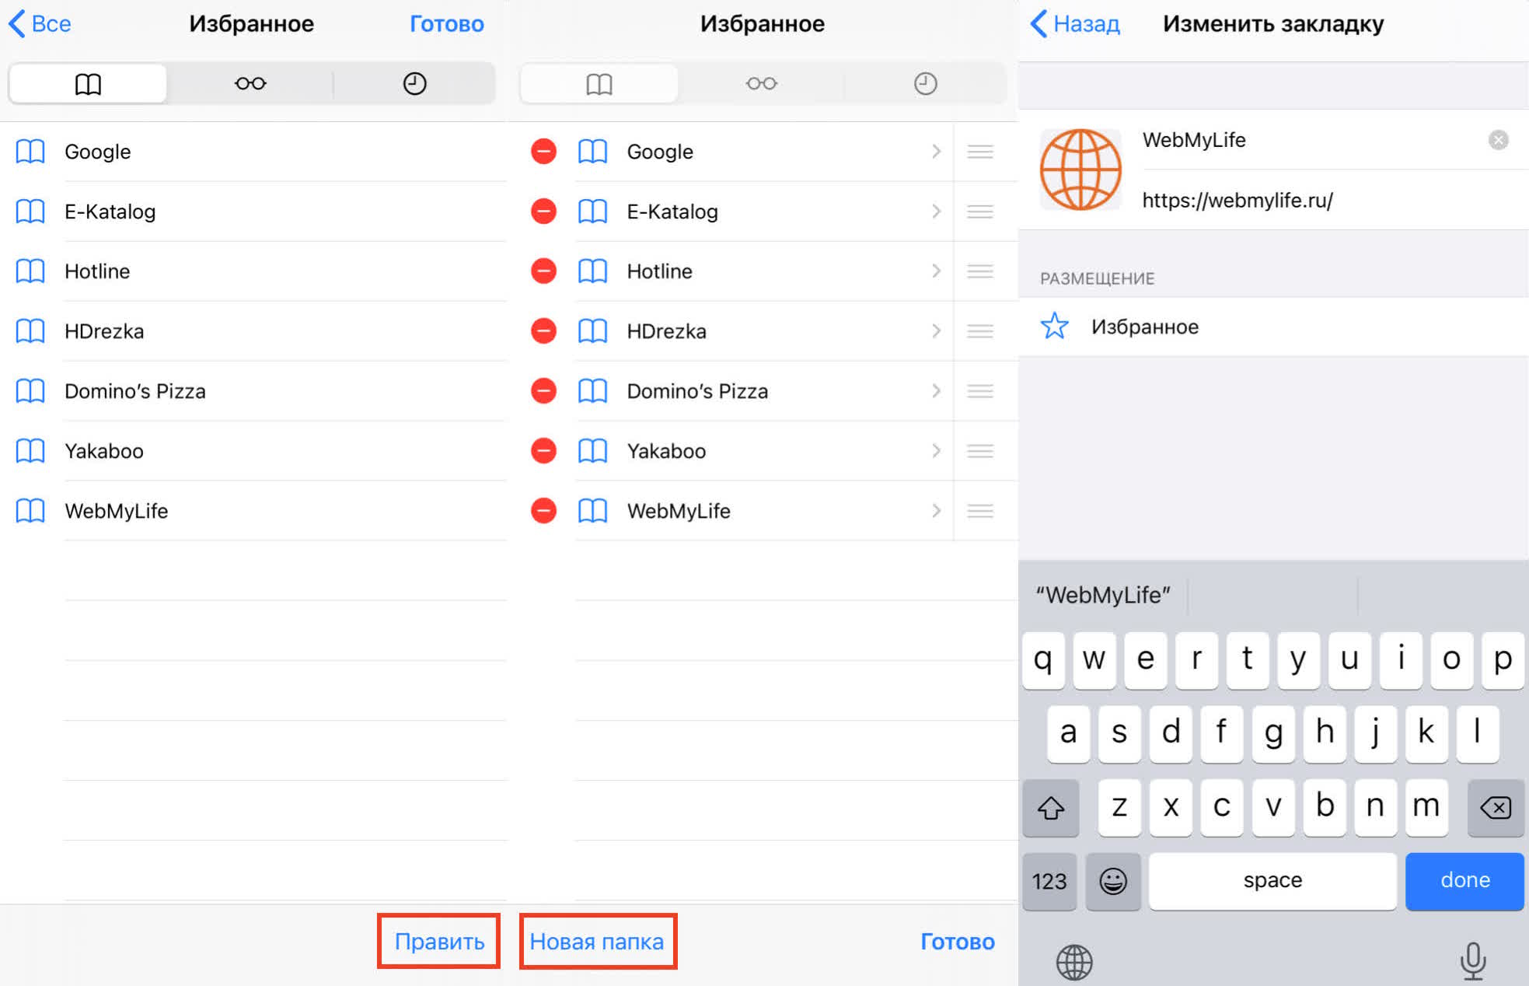Switch to numeric keyboard with 123 key
Image resolution: width=1529 pixels, height=986 pixels.
coord(1049,881)
